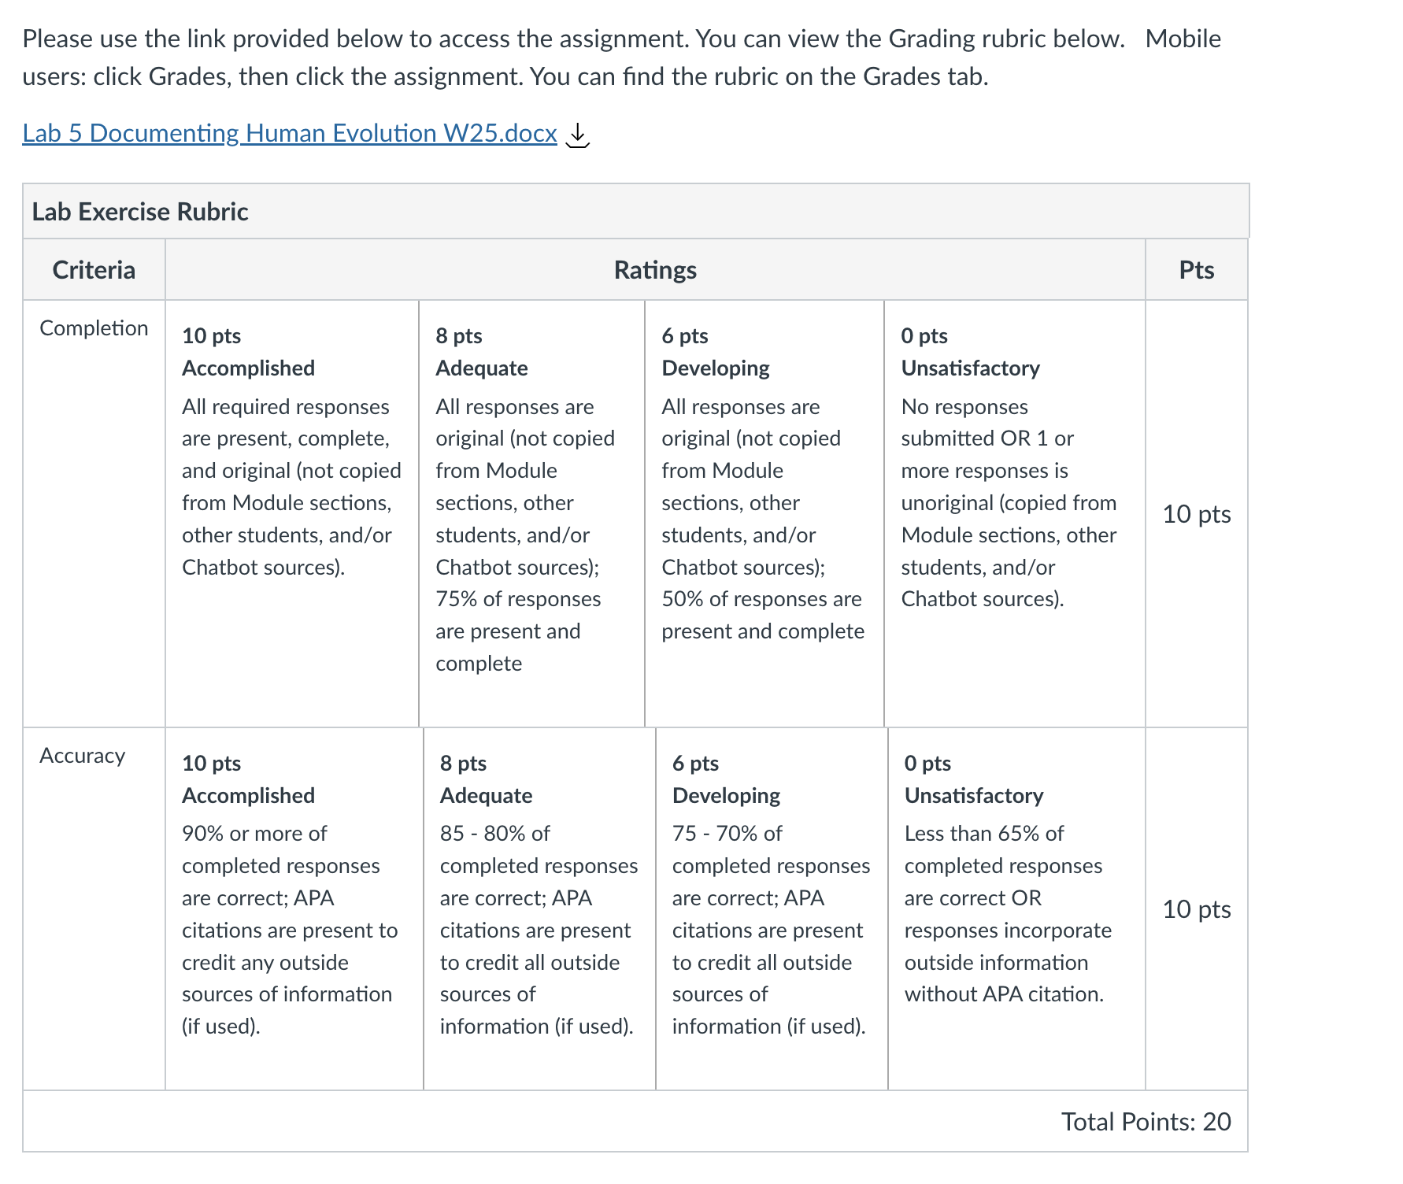This screenshot has height=1184, width=1403.
Task: Select the Accuracy criterion label
Action: point(83,756)
